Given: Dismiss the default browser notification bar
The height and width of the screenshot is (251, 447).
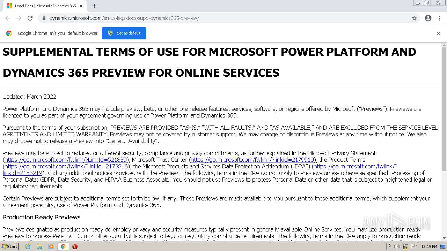Looking at the screenshot, I should point(439,33).
